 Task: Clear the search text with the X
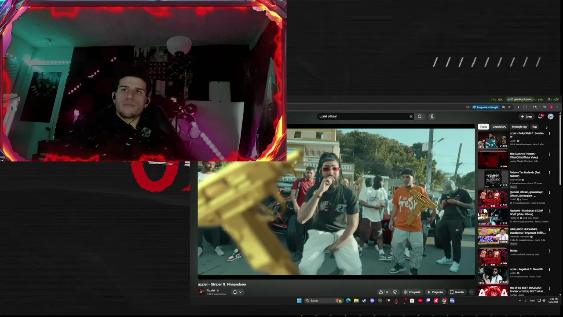click(x=411, y=116)
